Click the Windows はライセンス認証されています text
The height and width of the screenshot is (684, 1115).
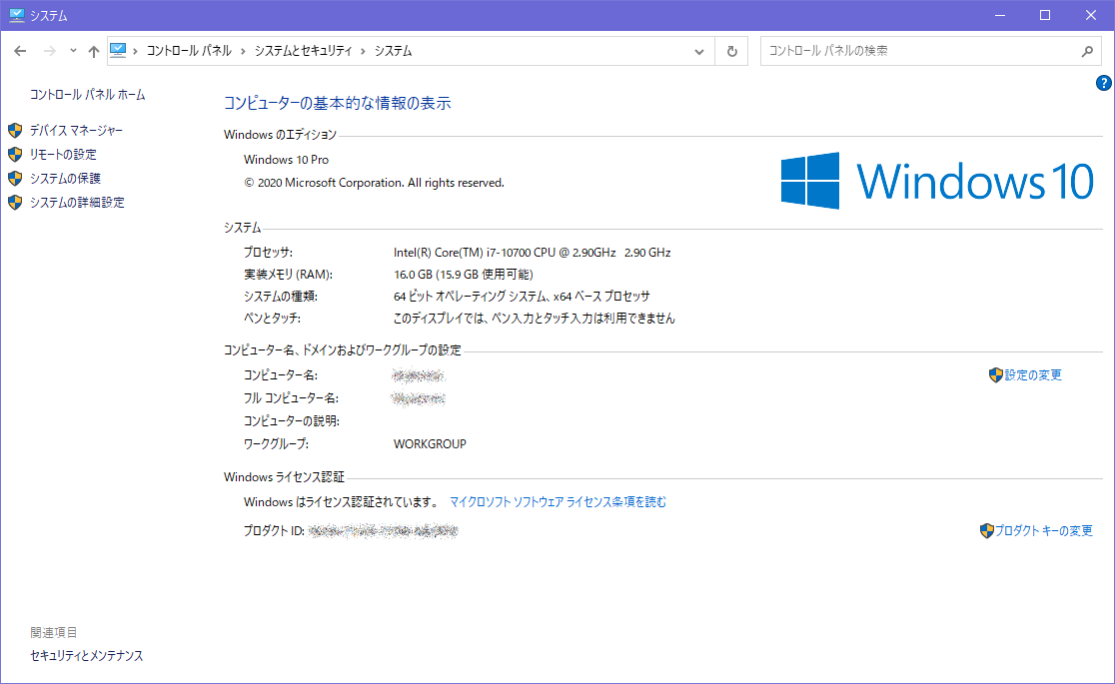coord(342,502)
